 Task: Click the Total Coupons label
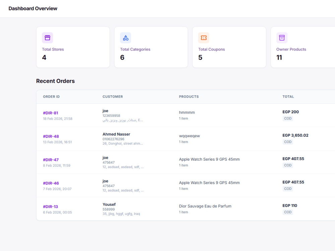point(211,49)
